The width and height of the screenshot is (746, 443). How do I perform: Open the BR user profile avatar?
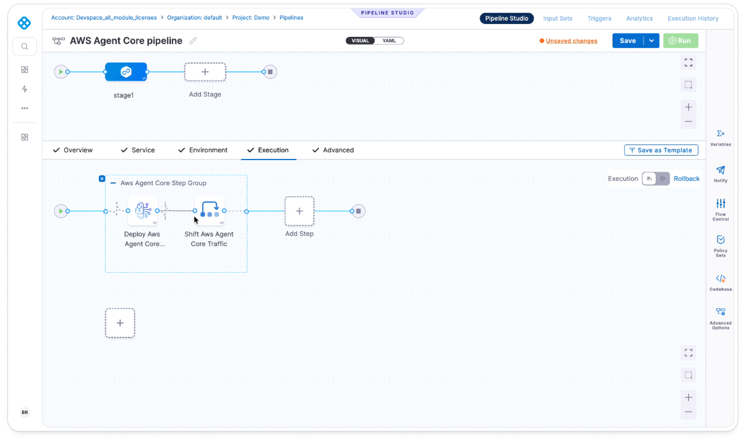[25, 412]
